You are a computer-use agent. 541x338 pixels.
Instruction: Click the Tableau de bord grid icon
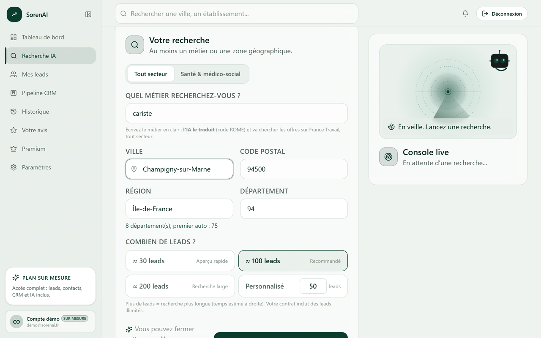point(14,37)
